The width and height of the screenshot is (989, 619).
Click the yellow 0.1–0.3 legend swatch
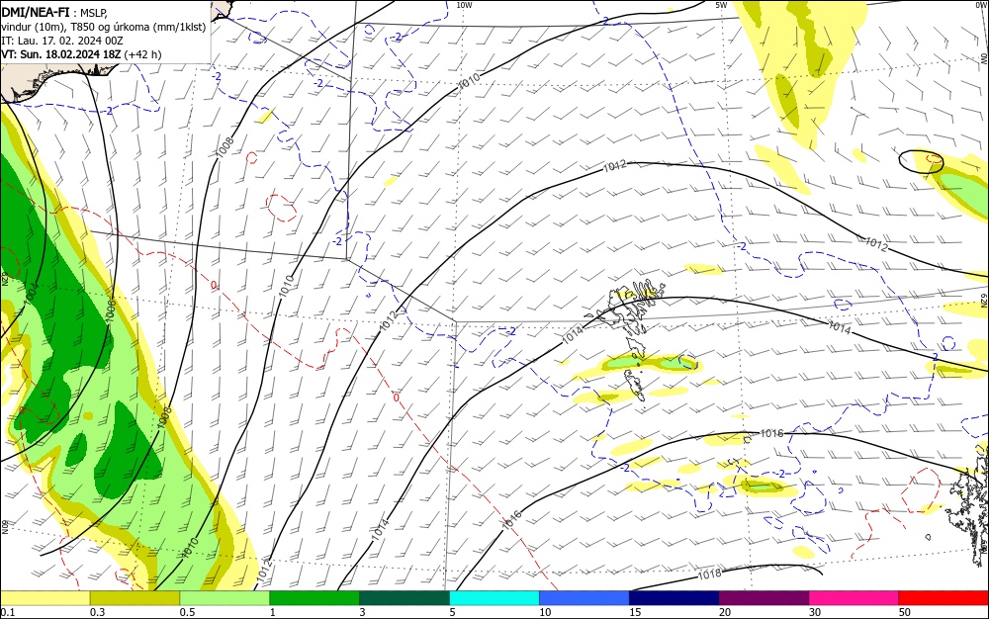[45, 598]
